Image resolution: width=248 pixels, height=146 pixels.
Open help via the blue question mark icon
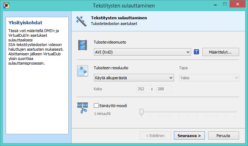pos(196,52)
